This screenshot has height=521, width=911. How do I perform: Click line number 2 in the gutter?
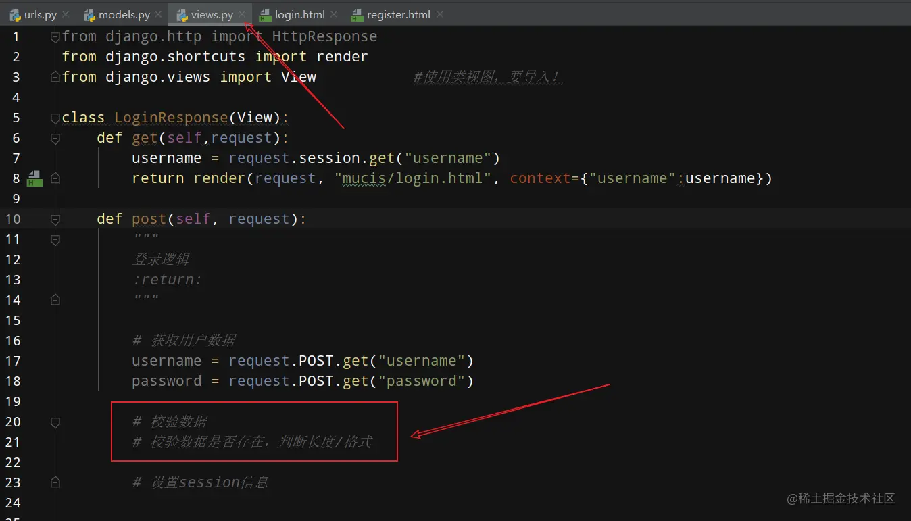16,57
